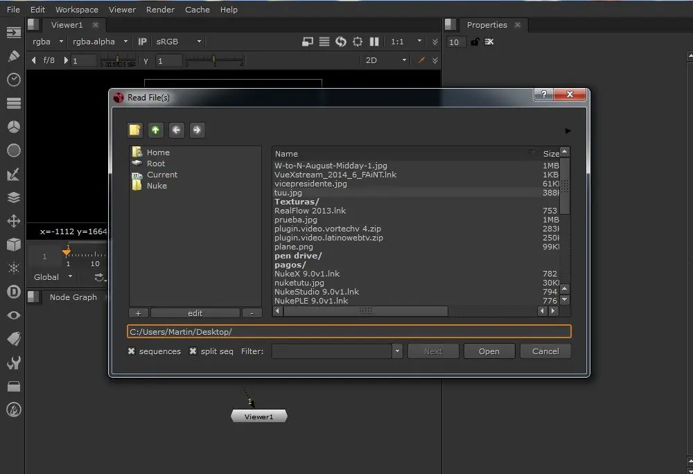Select the nuketutu.jpg file
This screenshot has width=693, height=474.
299,283
